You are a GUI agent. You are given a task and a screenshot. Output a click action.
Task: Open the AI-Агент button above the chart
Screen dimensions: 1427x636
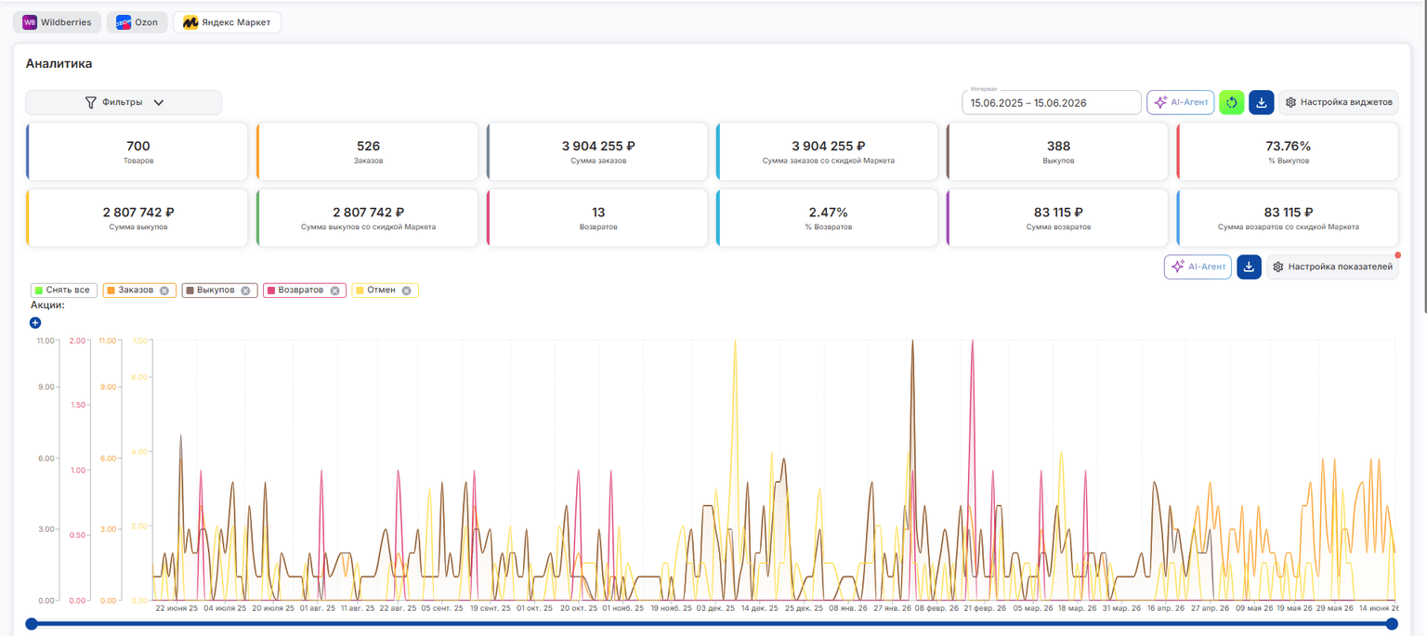1198,266
